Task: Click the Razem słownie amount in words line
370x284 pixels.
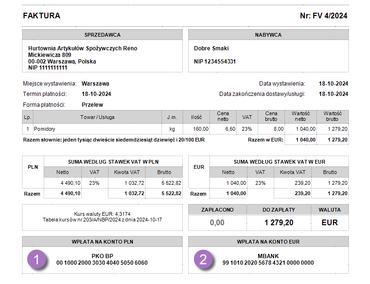Action: [x=114, y=140]
